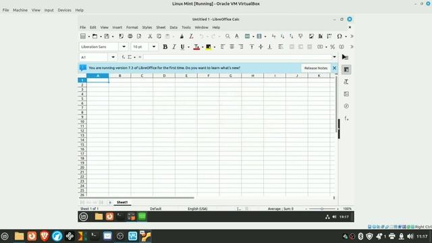Click the row 10 header
Image resolution: width=432 pixels, height=243 pixels.
[x=82, y=122]
